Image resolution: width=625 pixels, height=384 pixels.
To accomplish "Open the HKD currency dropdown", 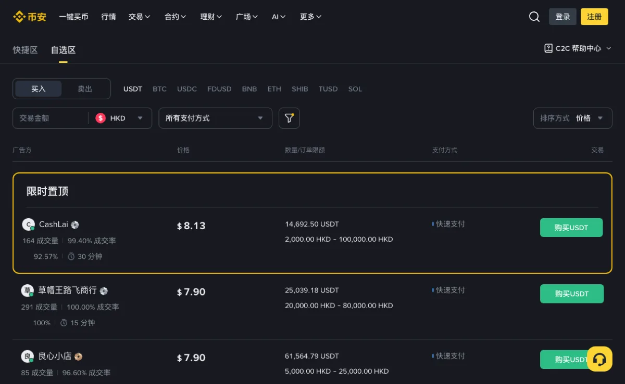I will pyautogui.click(x=120, y=118).
